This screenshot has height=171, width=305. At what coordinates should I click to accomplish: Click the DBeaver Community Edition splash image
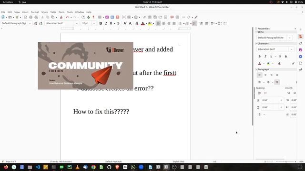[x=86, y=66]
